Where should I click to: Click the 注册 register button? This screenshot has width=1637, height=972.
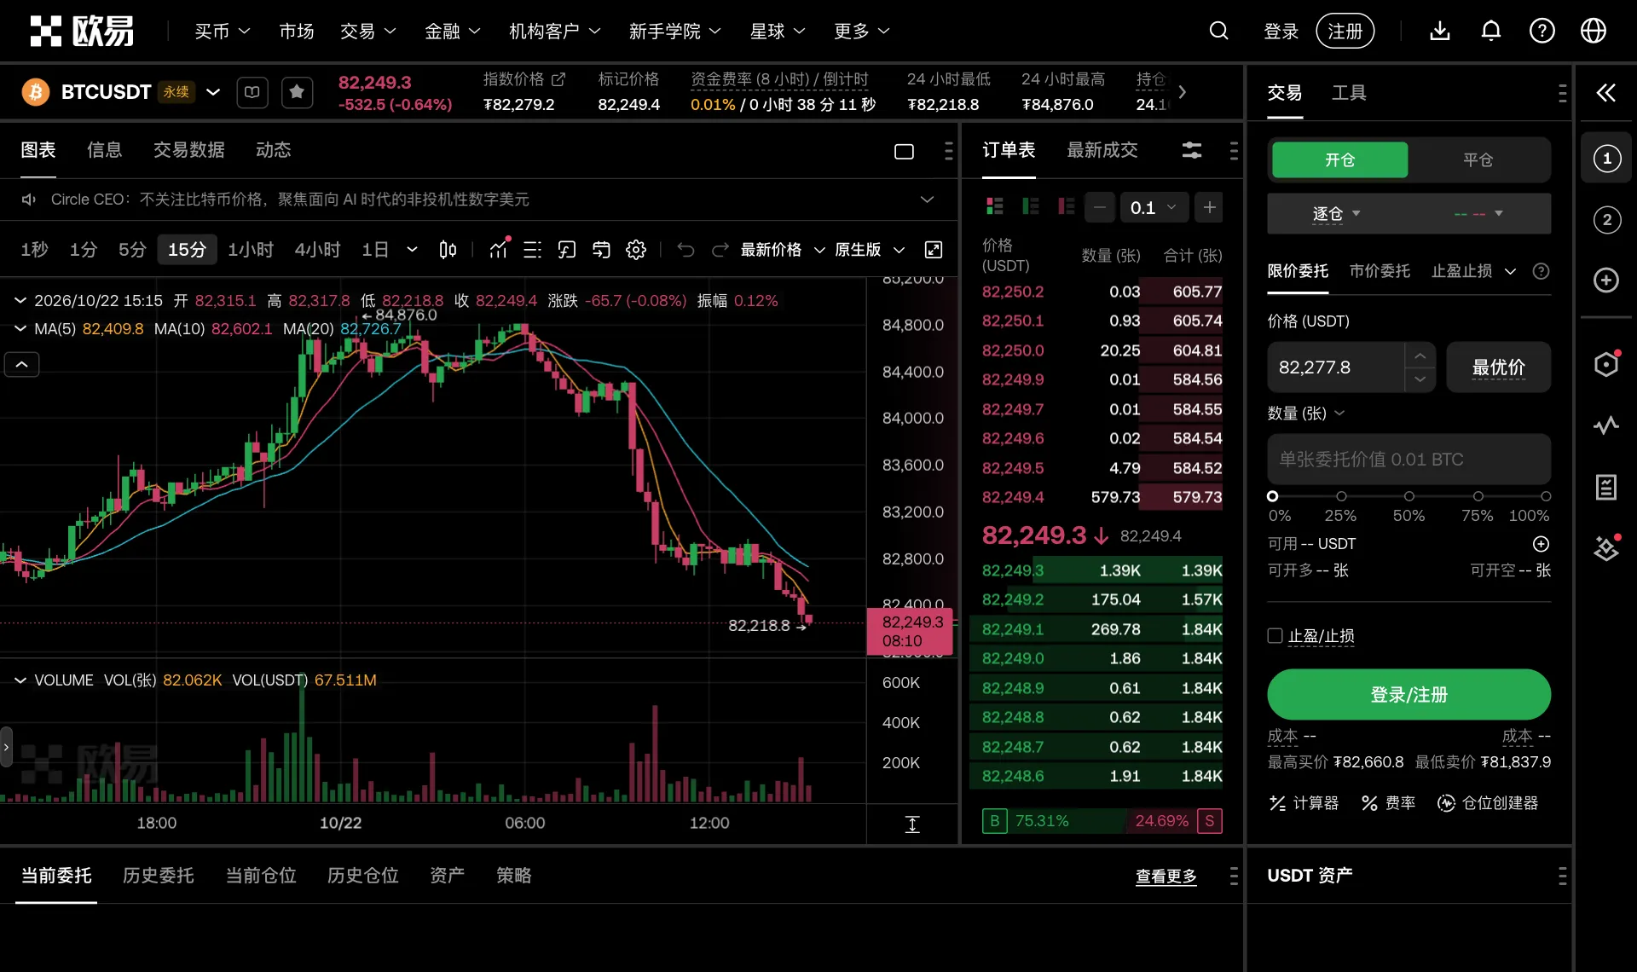(1345, 32)
